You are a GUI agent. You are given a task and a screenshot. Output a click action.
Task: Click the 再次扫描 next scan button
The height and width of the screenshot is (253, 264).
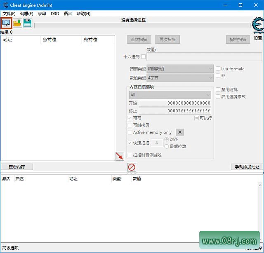click(x=167, y=40)
